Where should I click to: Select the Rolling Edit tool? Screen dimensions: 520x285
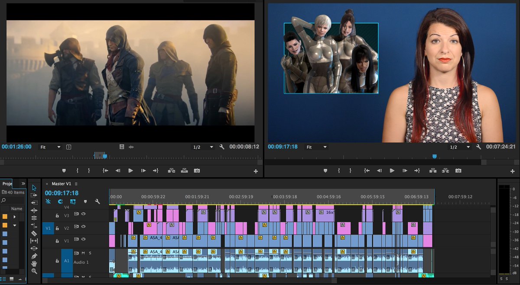34,218
